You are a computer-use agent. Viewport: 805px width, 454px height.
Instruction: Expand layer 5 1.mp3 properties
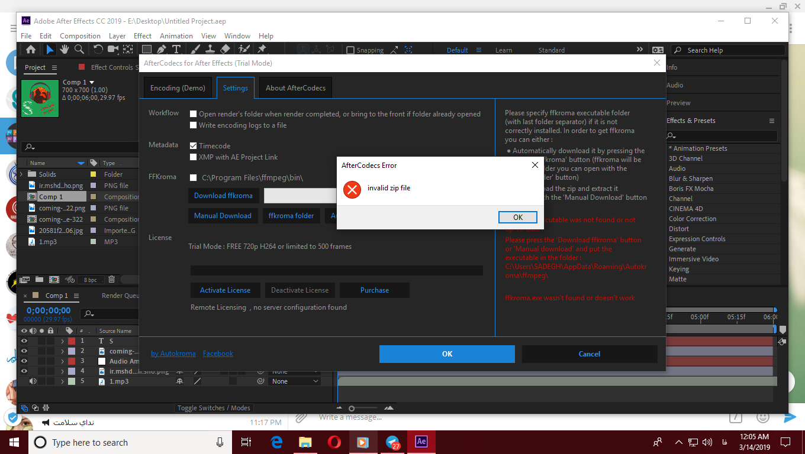pos(62,381)
